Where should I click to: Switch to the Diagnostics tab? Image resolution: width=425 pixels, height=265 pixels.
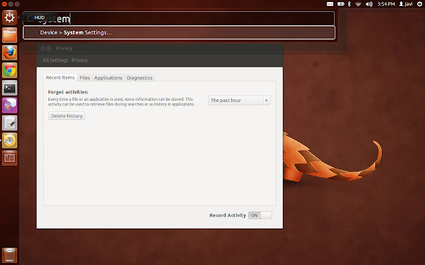[x=139, y=78]
